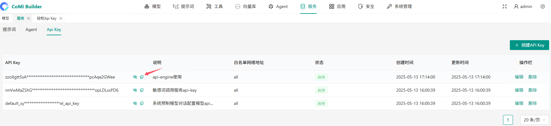
Task: Close the 授权Api Key tab
Action: (x=61, y=18)
